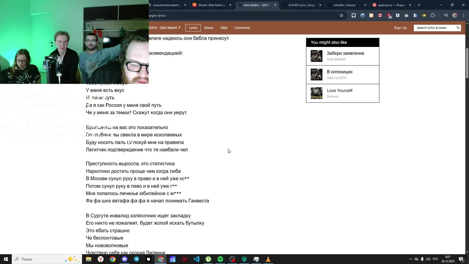This screenshot has height=264, width=469.
Task: Go to the About section
Action: click(x=209, y=28)
